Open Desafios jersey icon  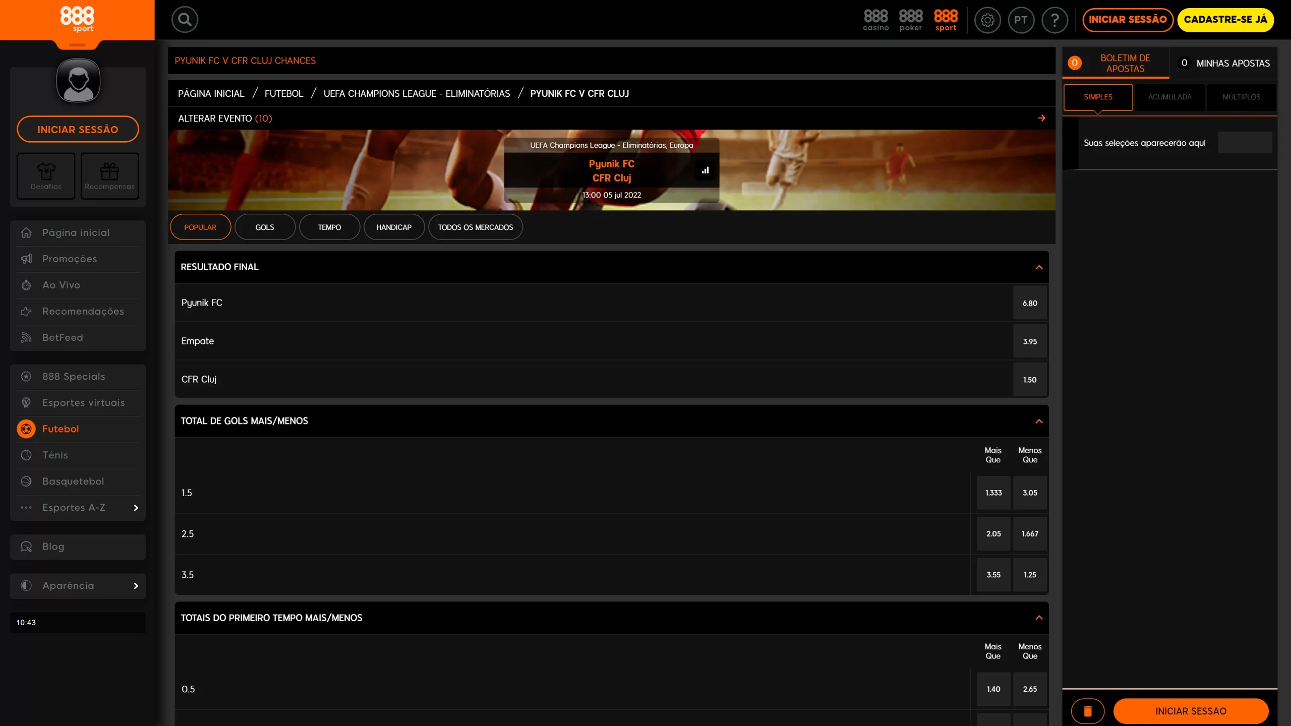point(46,176)
